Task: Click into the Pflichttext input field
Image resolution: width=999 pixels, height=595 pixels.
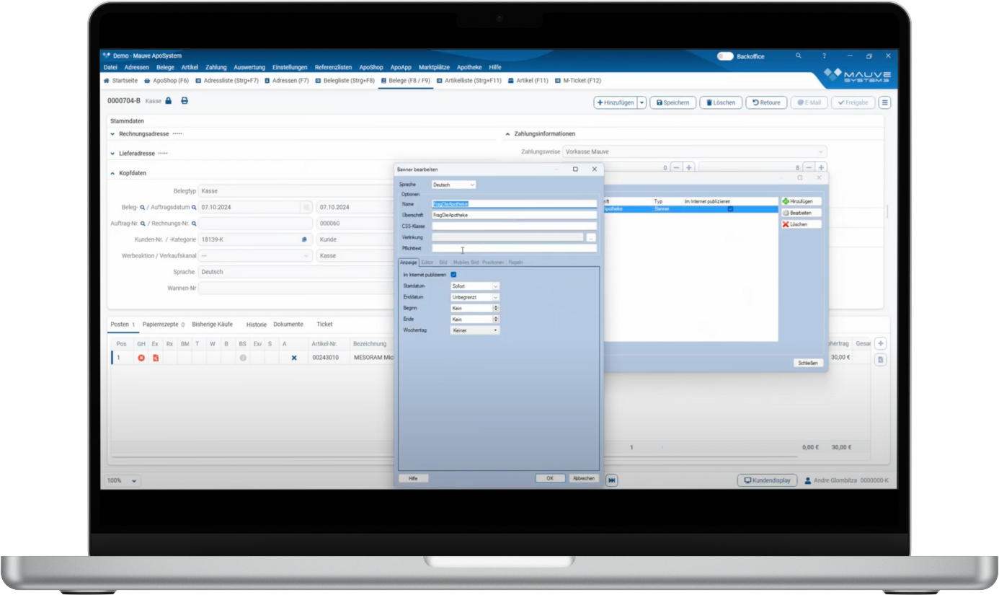Action: 514,248
